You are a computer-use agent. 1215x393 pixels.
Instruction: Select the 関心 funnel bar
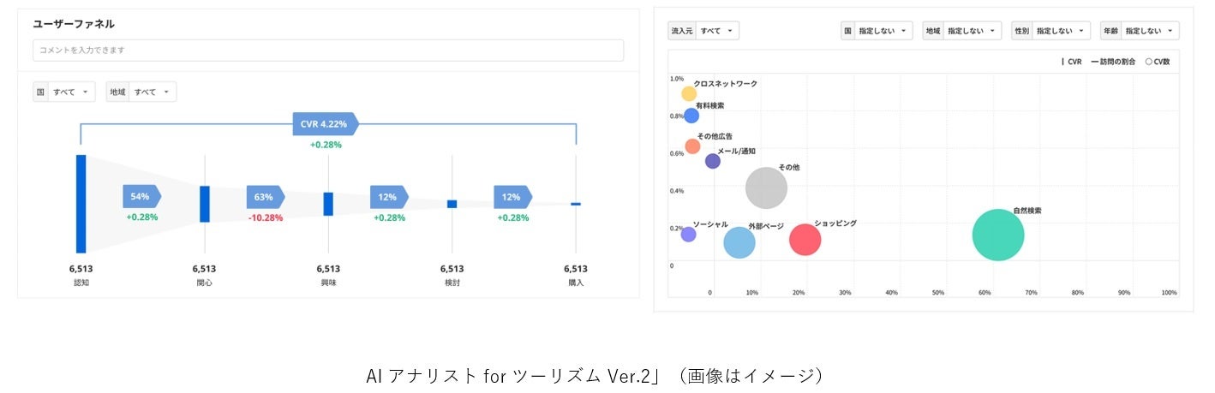205,204
